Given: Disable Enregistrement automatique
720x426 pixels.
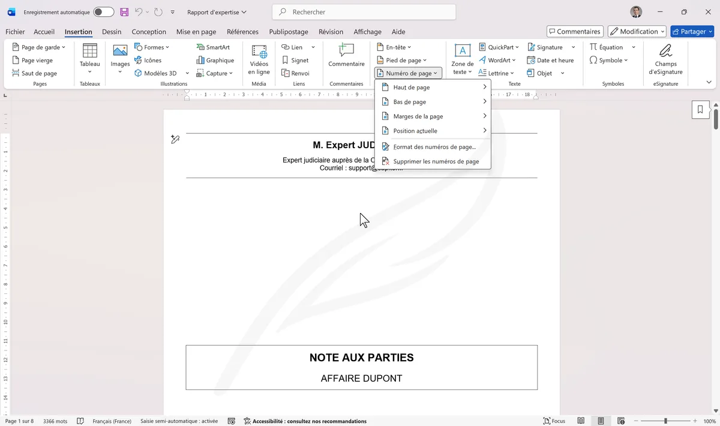Looking at the screenshot, I should click(x=102, y=11).
